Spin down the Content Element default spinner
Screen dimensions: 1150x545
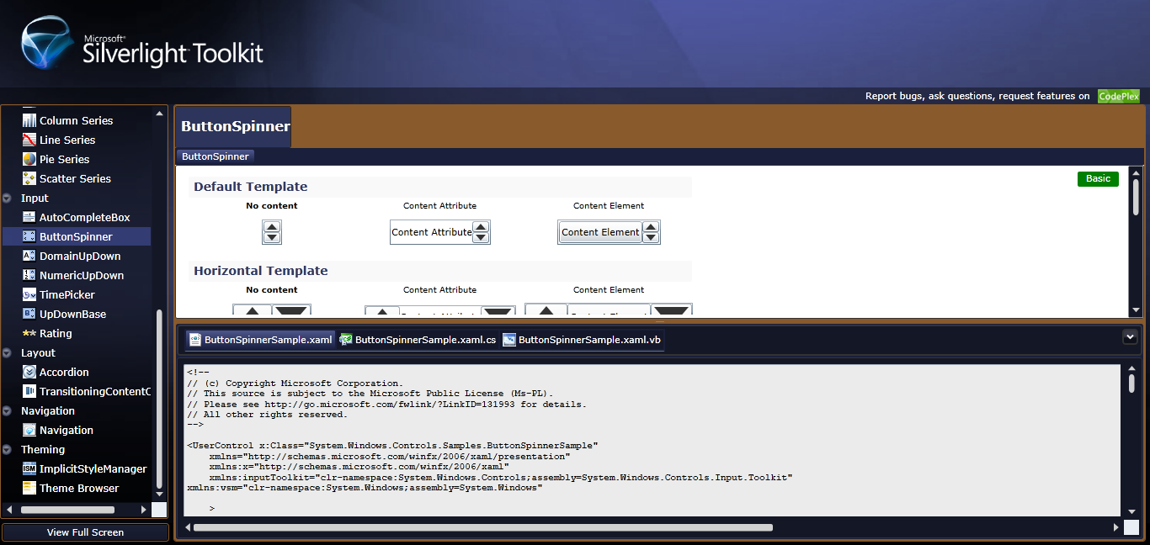pyautogui.click(x=651, y=238)
